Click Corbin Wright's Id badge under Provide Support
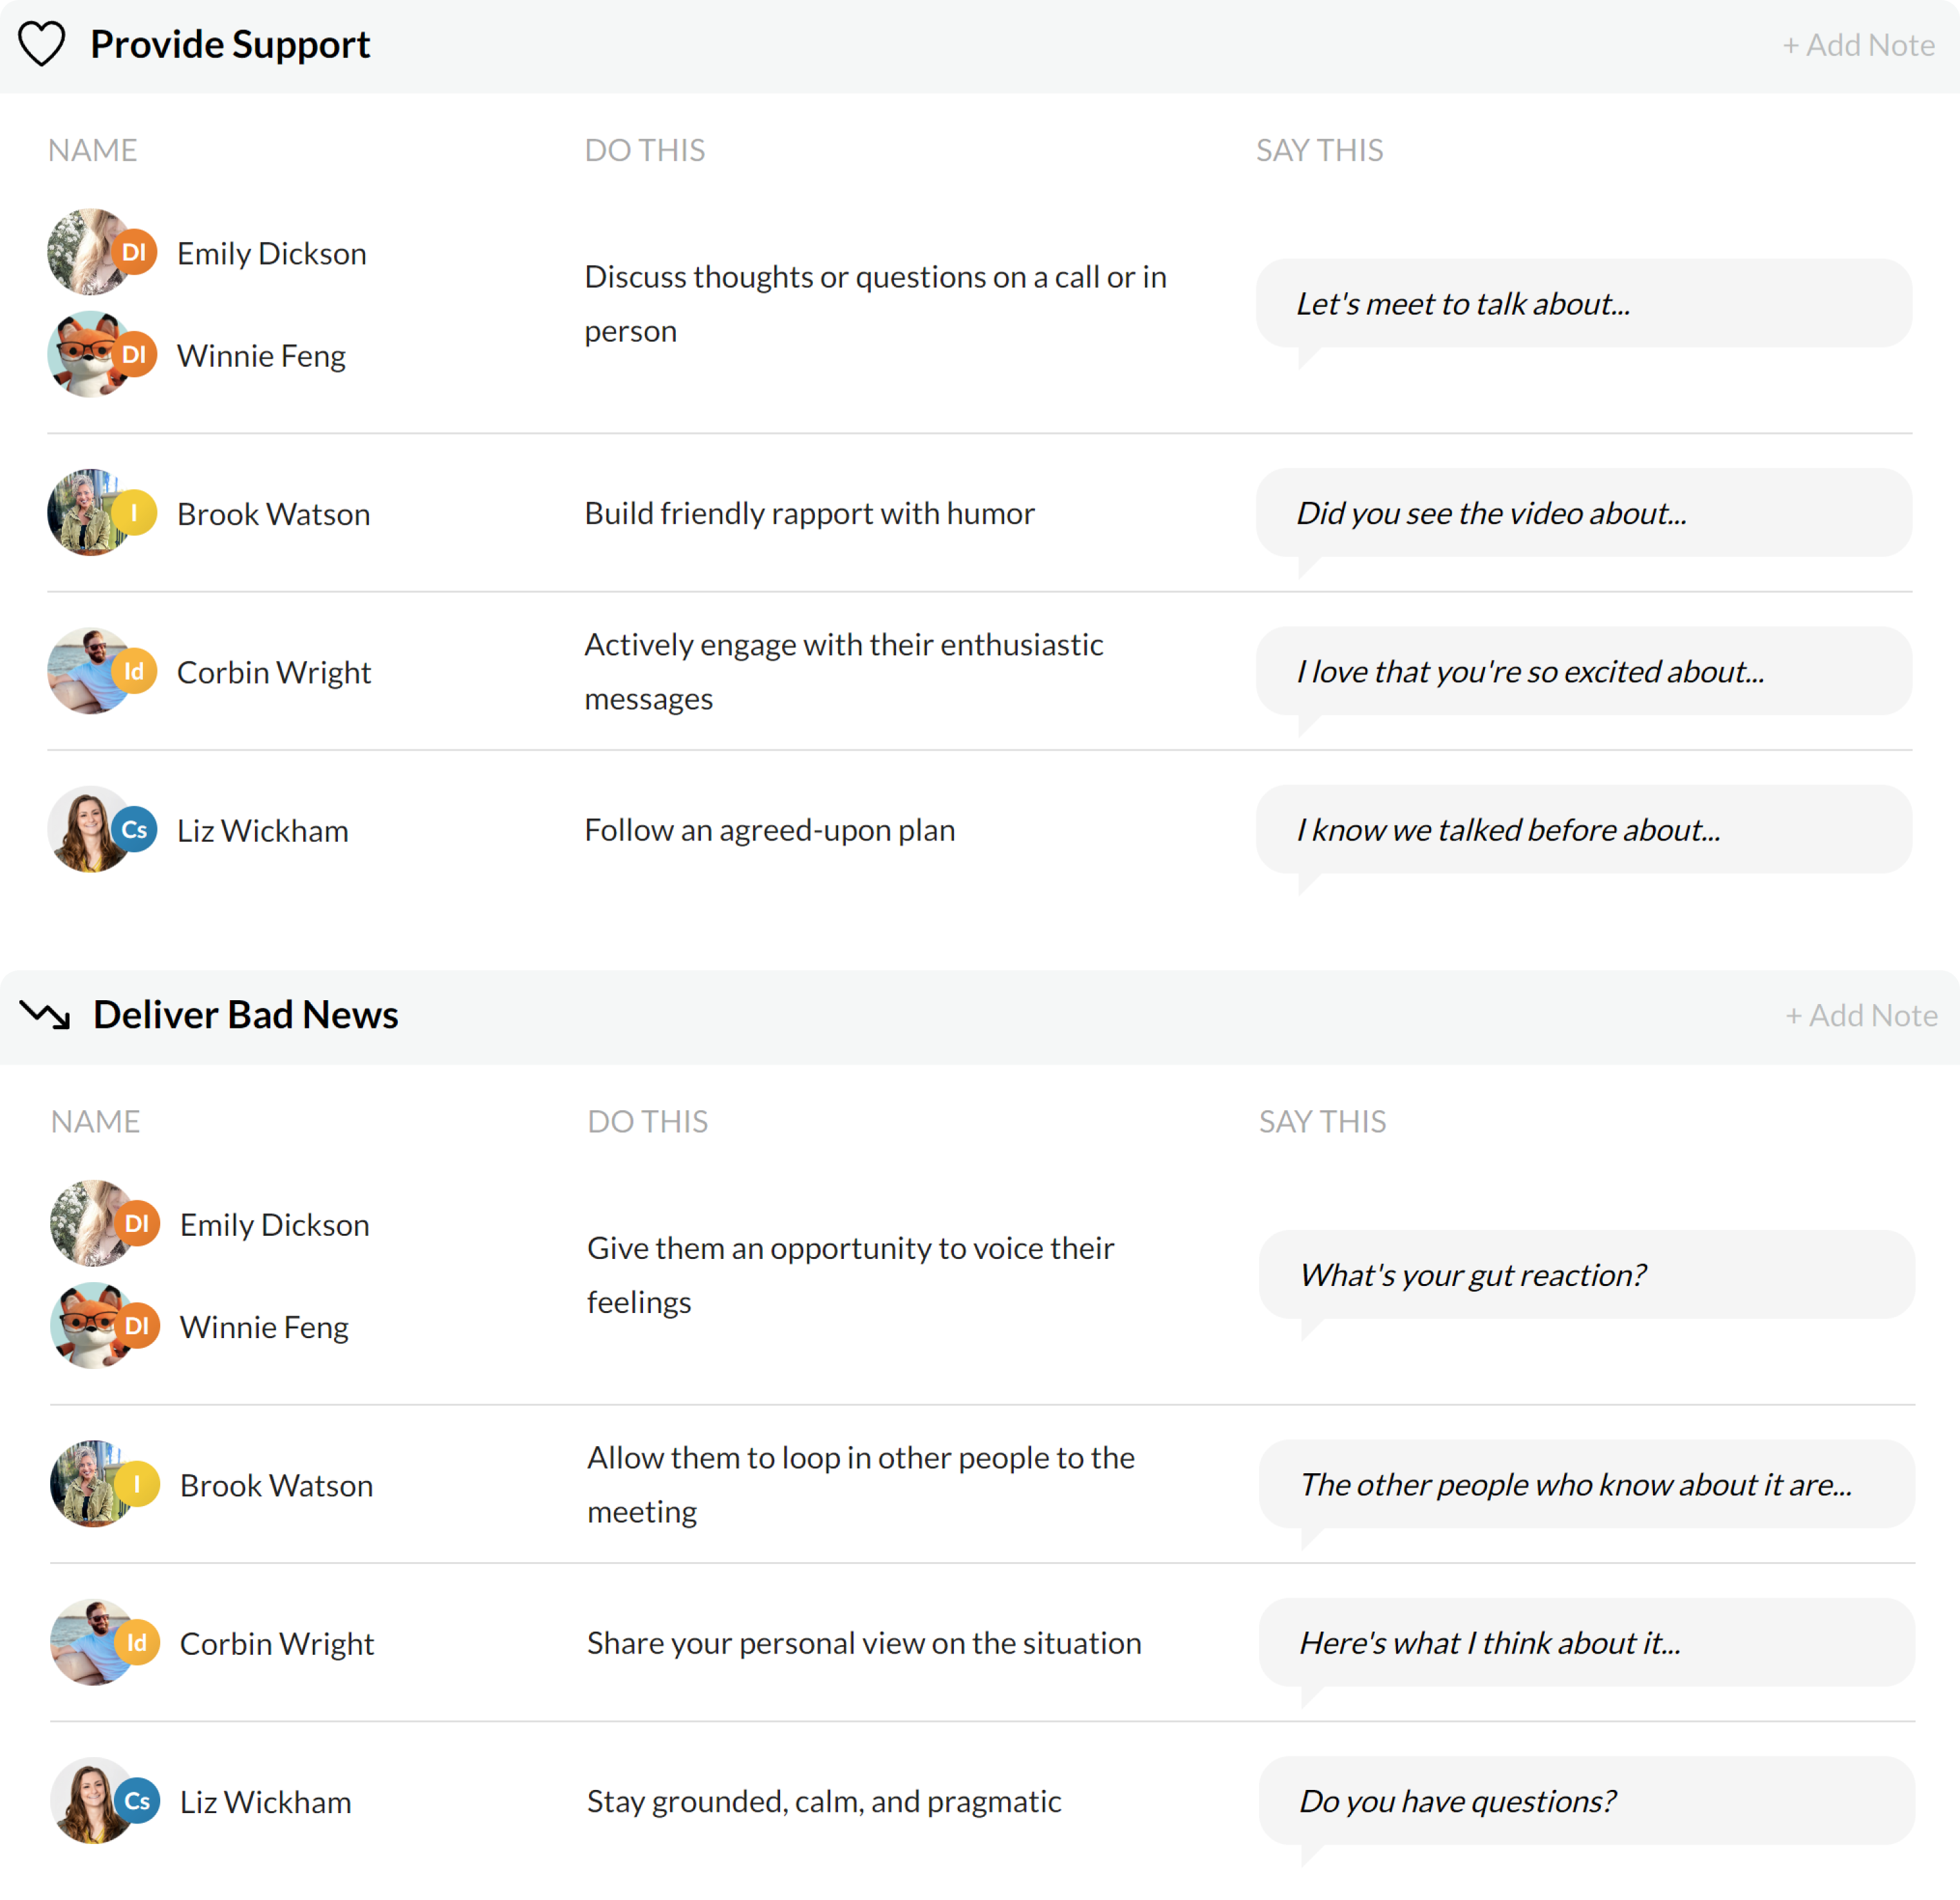The width and height of the screenshot is (1960, 1900). 134,671
